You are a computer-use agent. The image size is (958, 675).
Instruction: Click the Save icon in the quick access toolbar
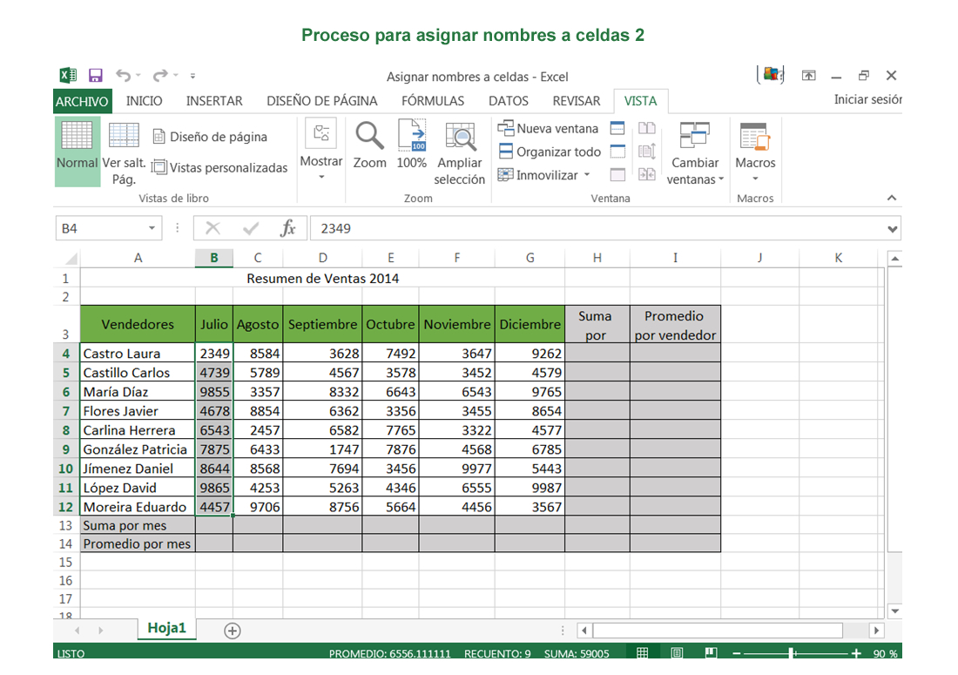tap(95, 75)
